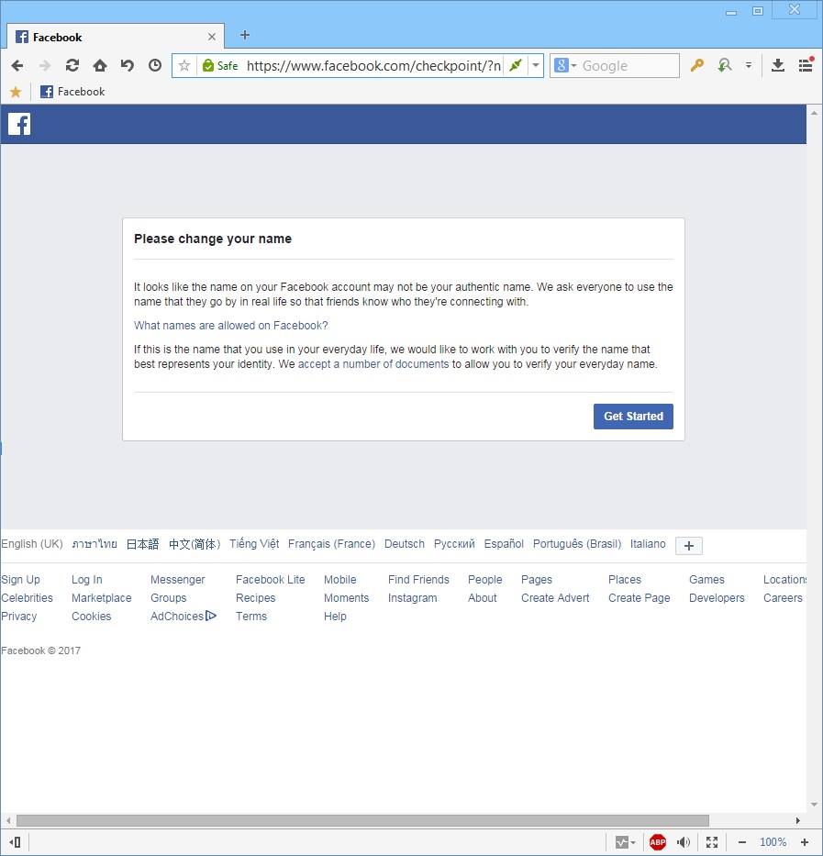Open the Messenger footer link
The height and width of the screenshot is (856, 823).
click(x=177, y=580)
